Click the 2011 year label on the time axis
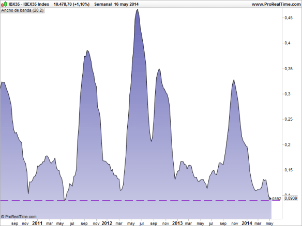 point(37,223)
